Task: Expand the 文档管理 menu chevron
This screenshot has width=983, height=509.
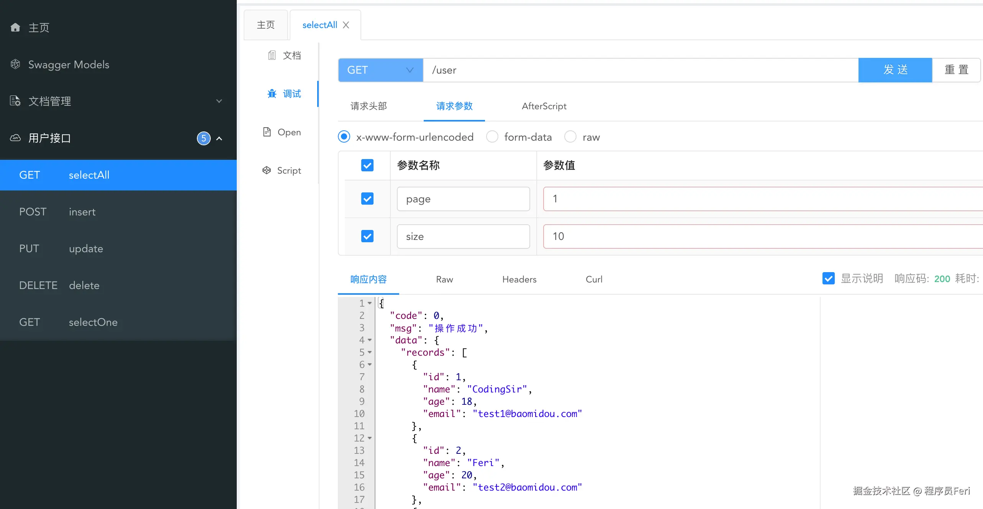Action: pyautogui.click(x=219, y=101)
